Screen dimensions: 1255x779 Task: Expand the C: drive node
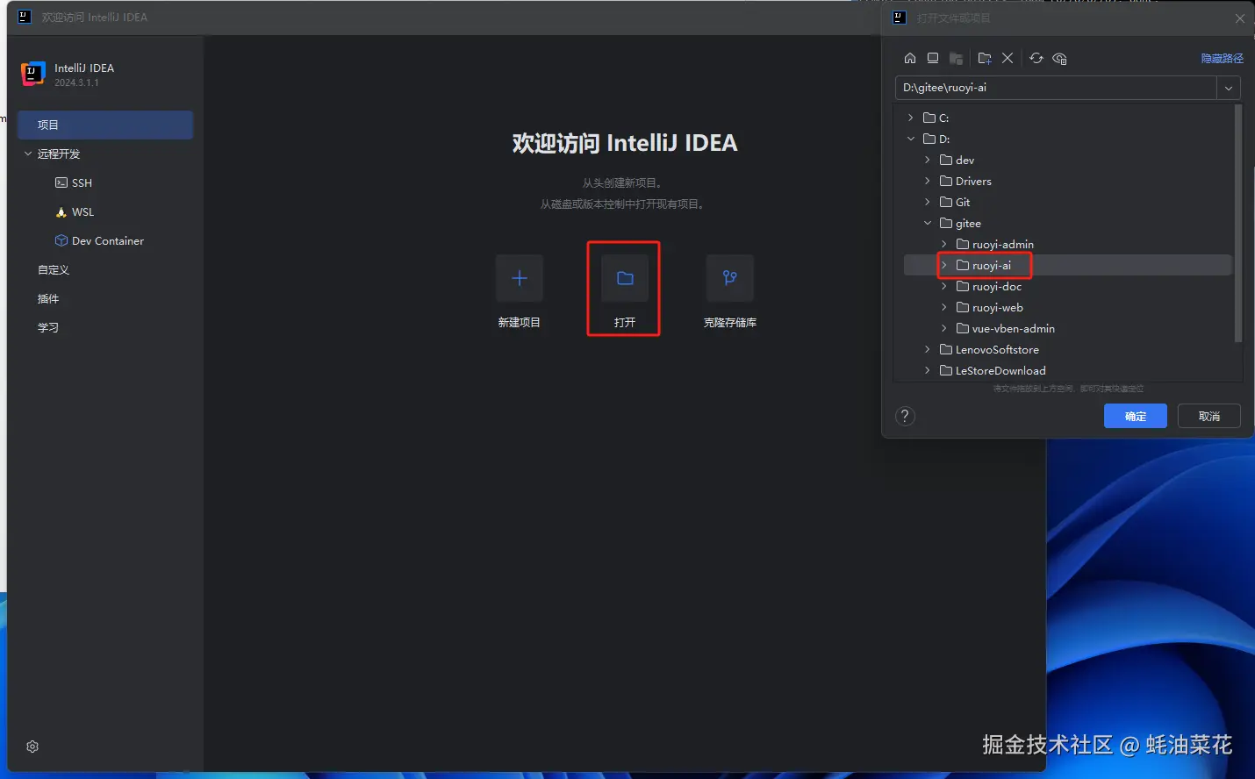(910, 118)
